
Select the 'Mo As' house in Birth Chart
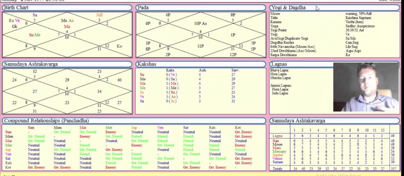[x=67, y=20]
